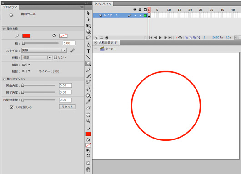Click the center frame icon in the timeline

[x=176, y=37]
